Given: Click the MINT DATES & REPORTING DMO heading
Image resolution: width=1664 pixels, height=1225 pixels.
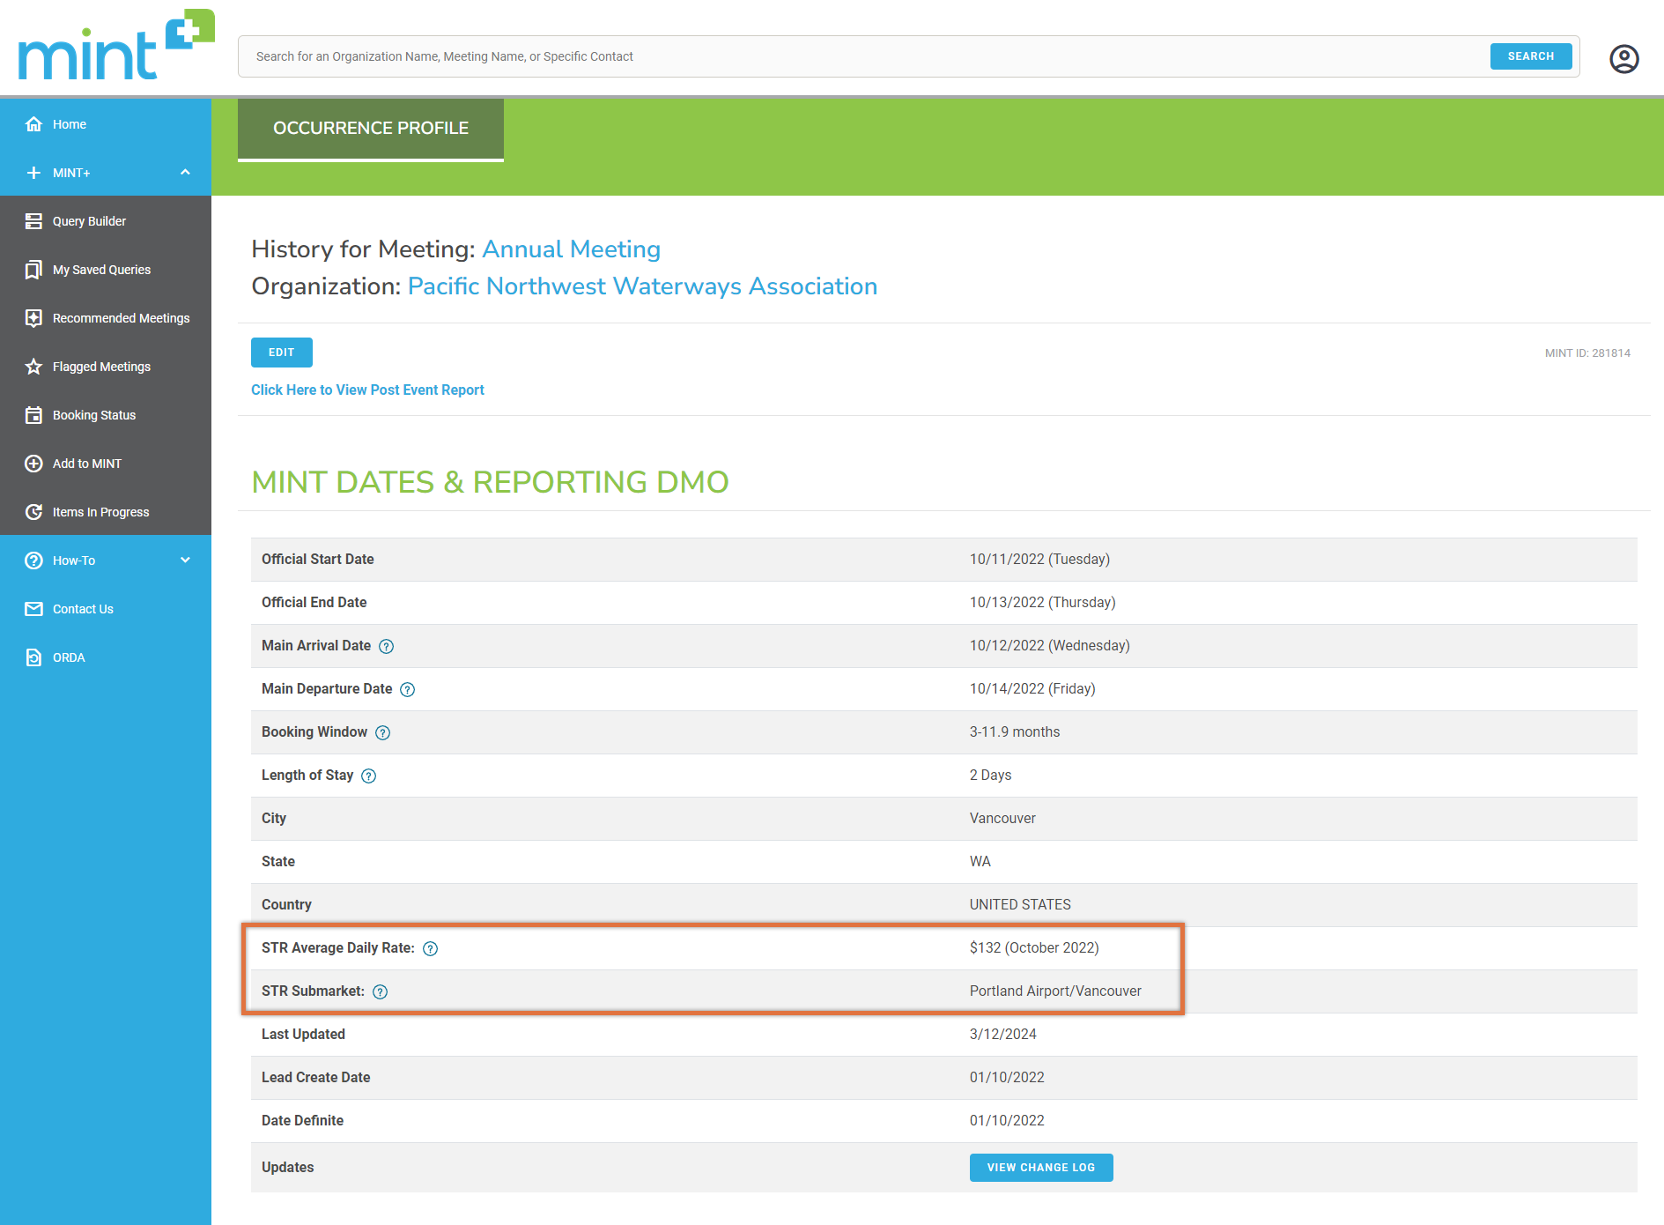Looking at the screenshot, I should tap(490, 482).
